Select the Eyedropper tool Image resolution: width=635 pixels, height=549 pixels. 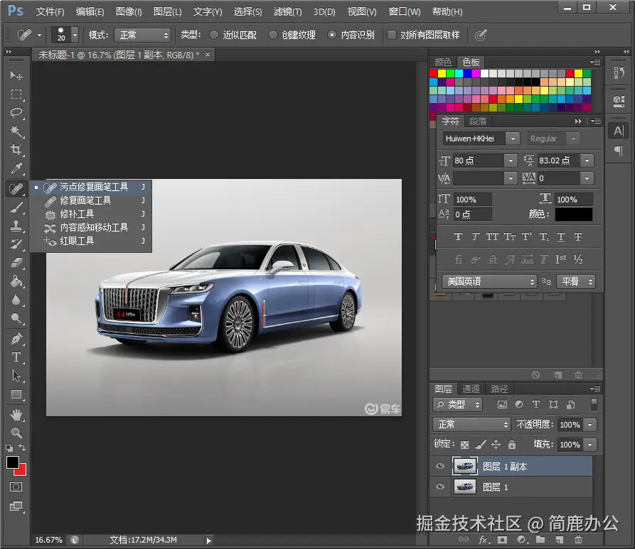16,169
